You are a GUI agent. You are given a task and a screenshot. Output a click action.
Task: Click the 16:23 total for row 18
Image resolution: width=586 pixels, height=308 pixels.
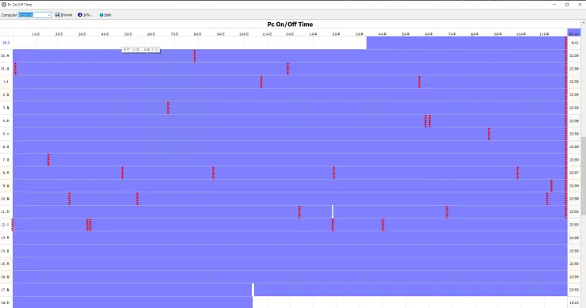(574, 302)
